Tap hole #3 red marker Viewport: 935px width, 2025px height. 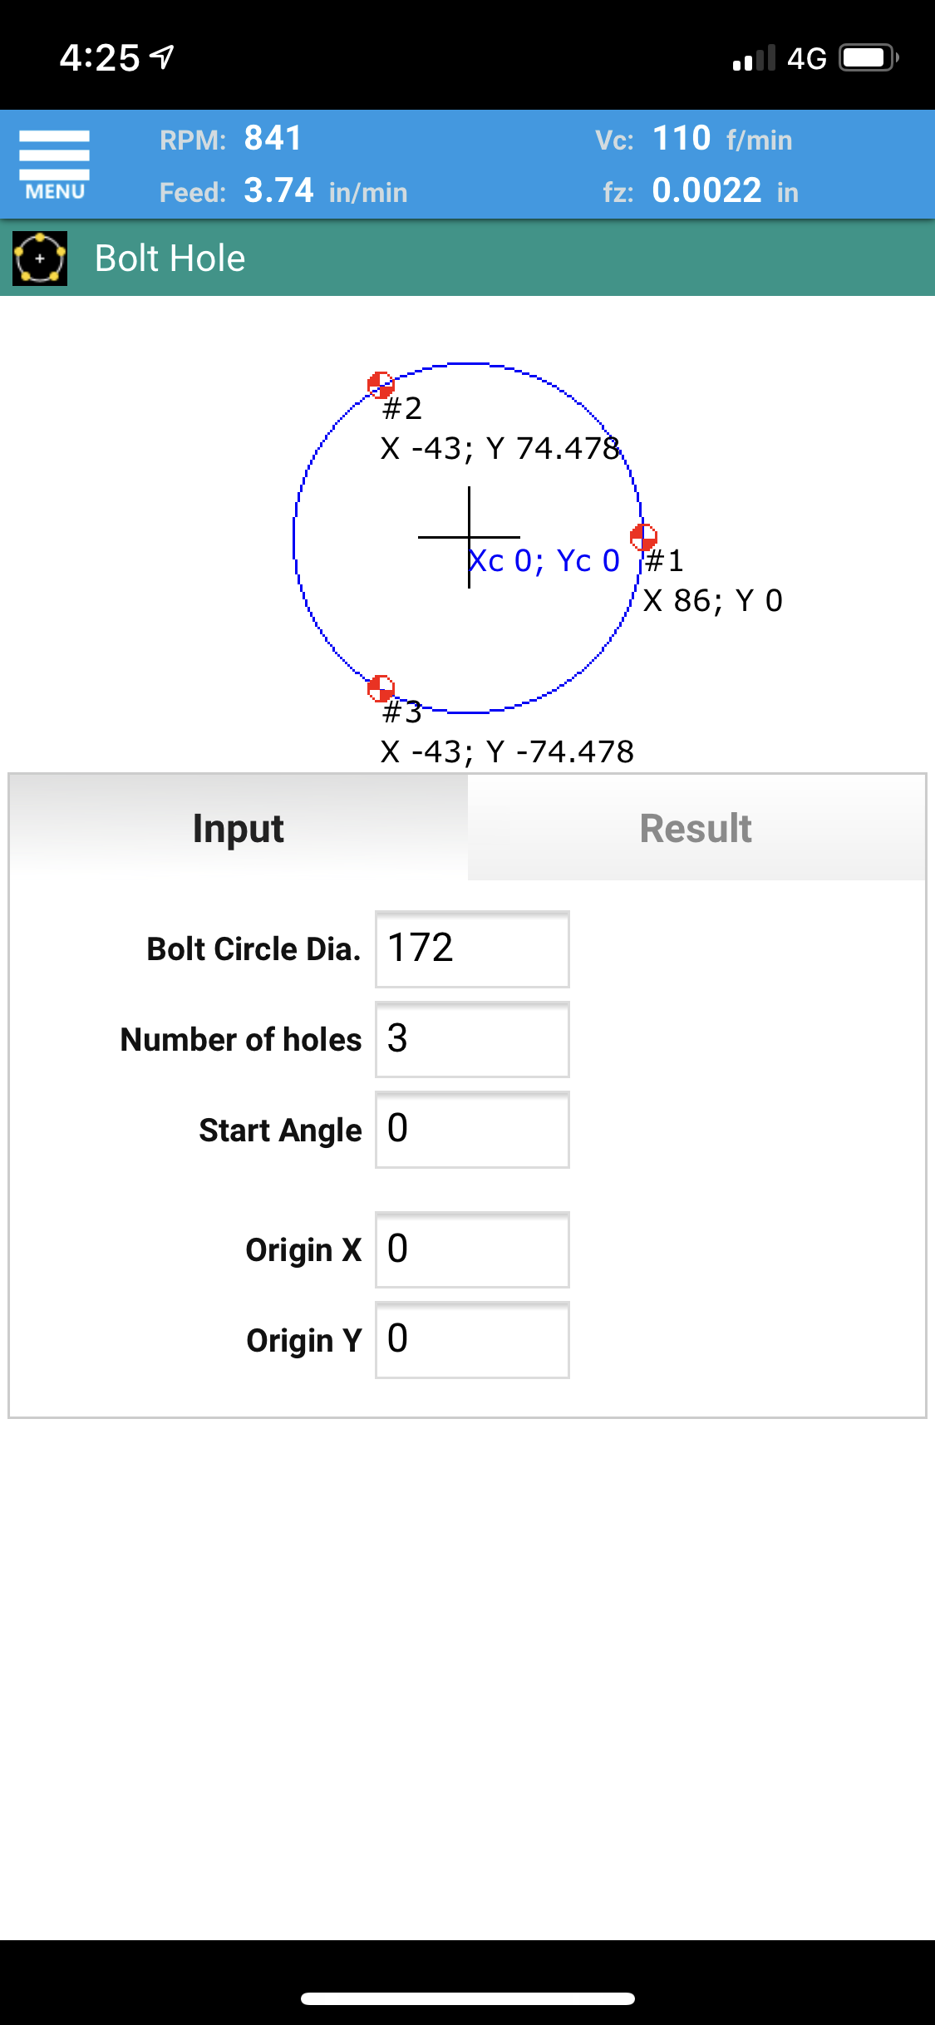click(x=381, y=688)
